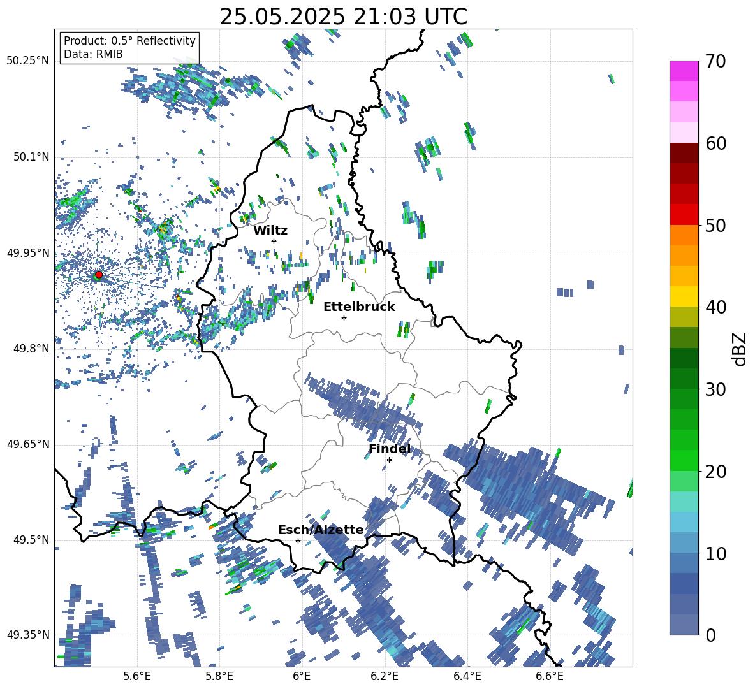Viewport: 755px width, 689px height.
Task: Click the 49.5°N latitude label
Action: 31,540
